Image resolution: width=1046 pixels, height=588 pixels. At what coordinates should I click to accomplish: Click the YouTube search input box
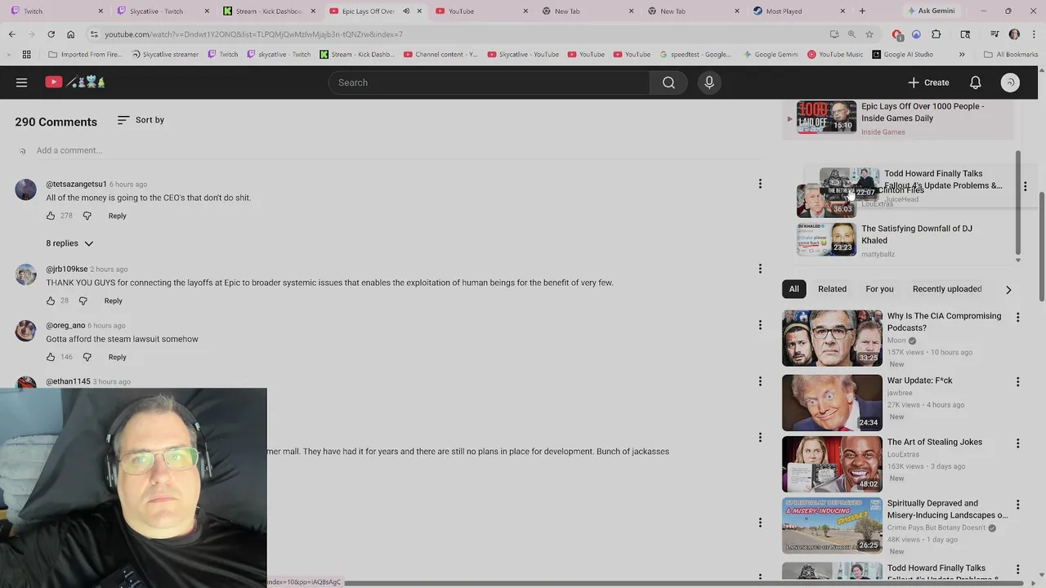coord(489,82)
